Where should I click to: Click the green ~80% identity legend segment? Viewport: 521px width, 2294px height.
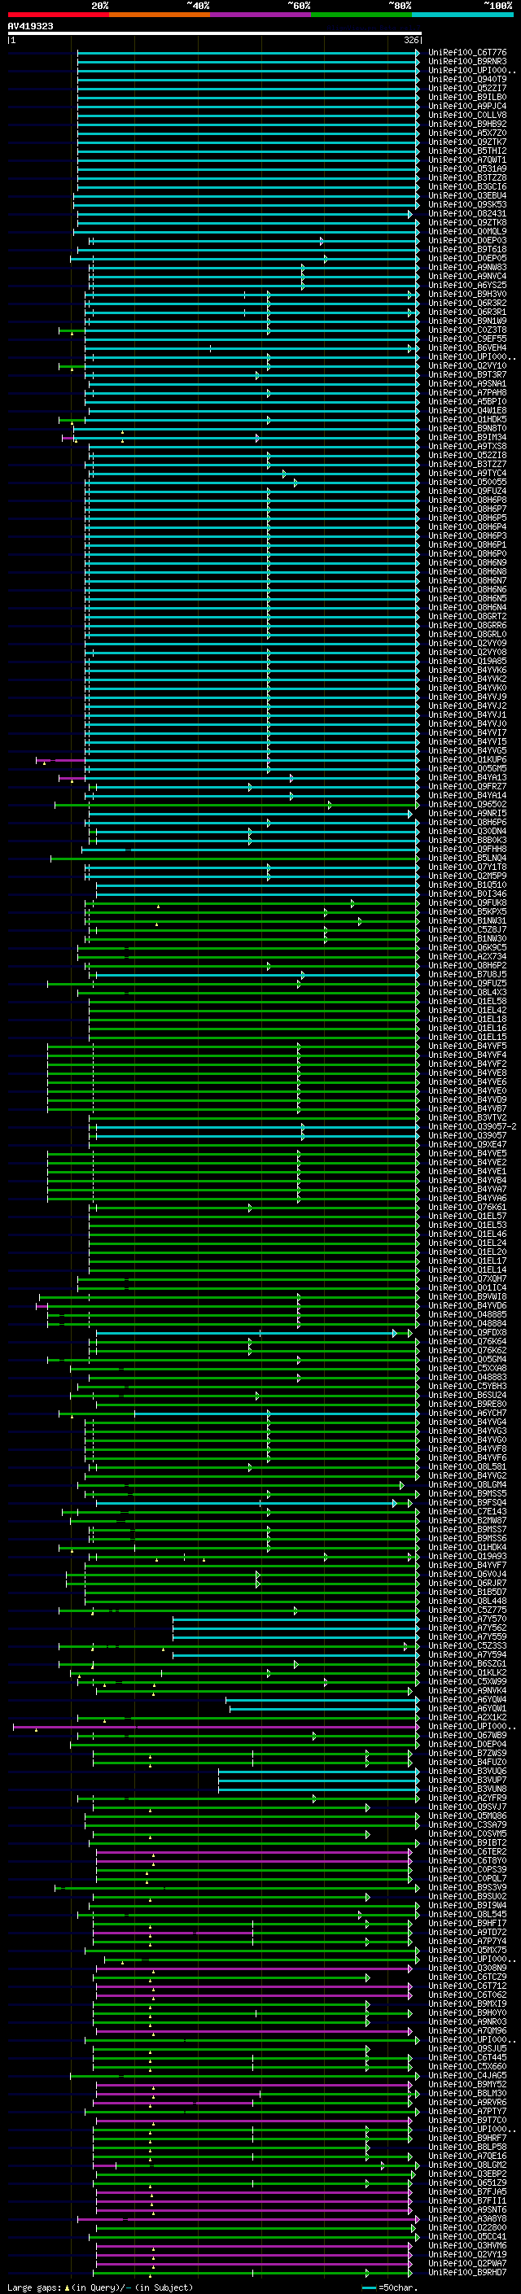361,15
